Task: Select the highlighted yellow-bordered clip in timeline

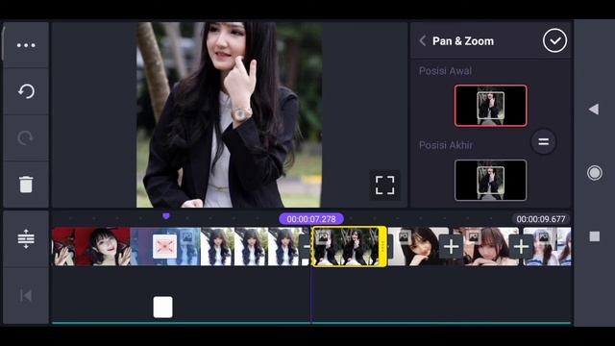Action: 349,247
